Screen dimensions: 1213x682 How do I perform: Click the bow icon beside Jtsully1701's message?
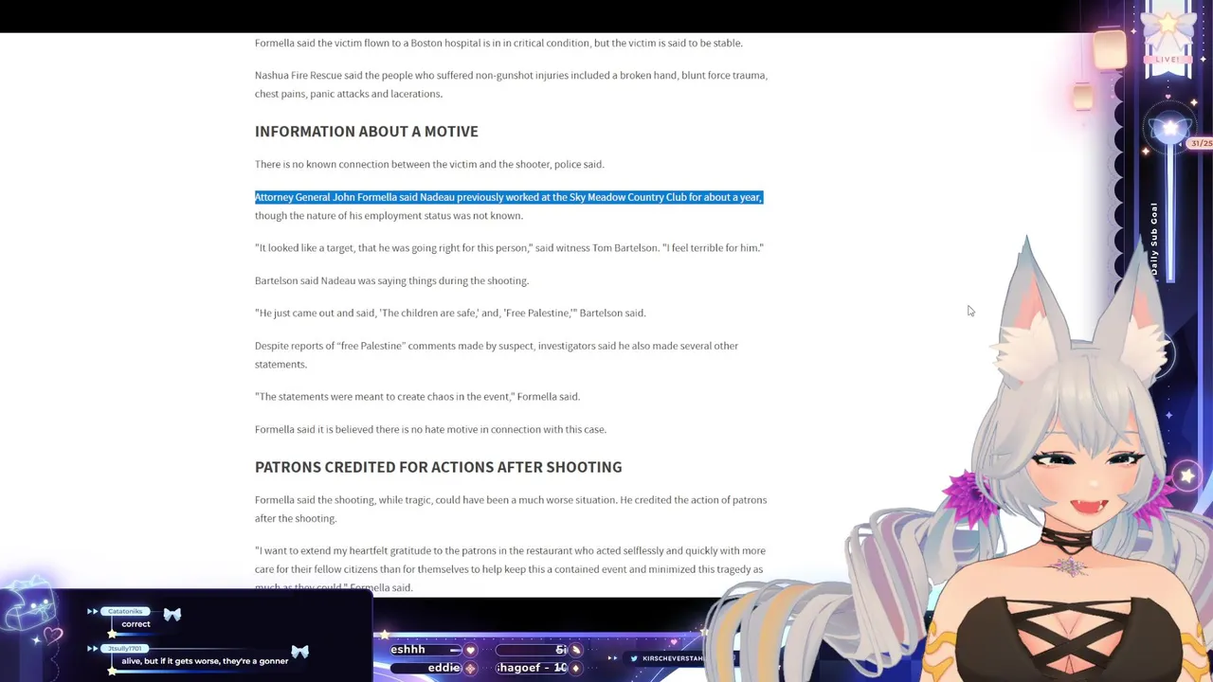coord(299,652)
